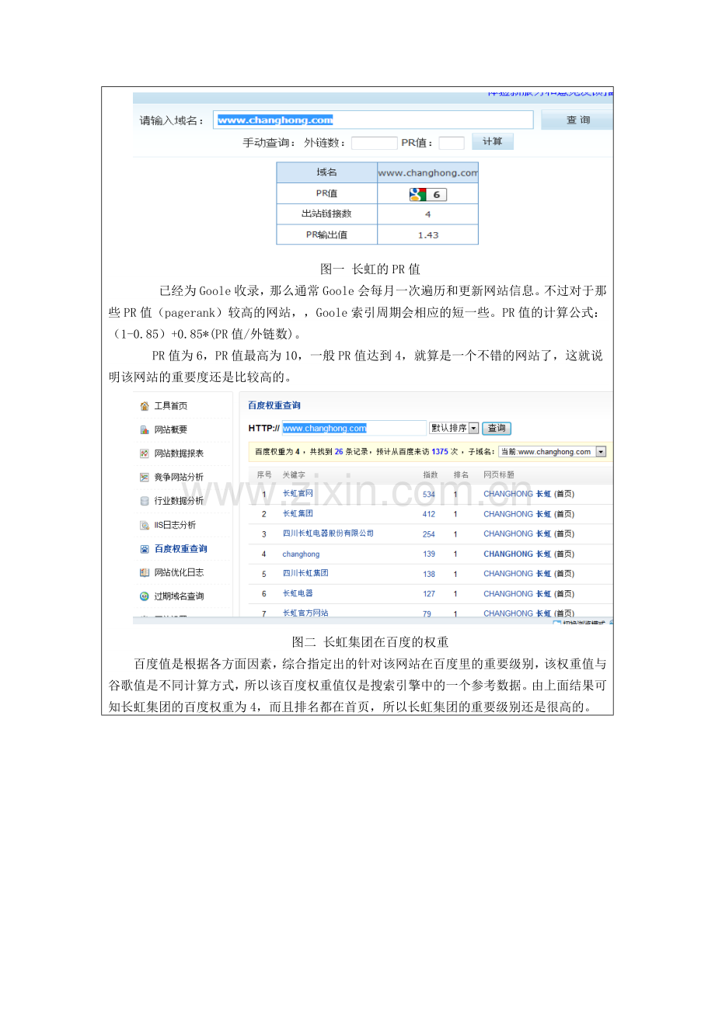715x1011 pixels.
Task: Click the round icon beside 过期域名查询
Action: [145, 596]
